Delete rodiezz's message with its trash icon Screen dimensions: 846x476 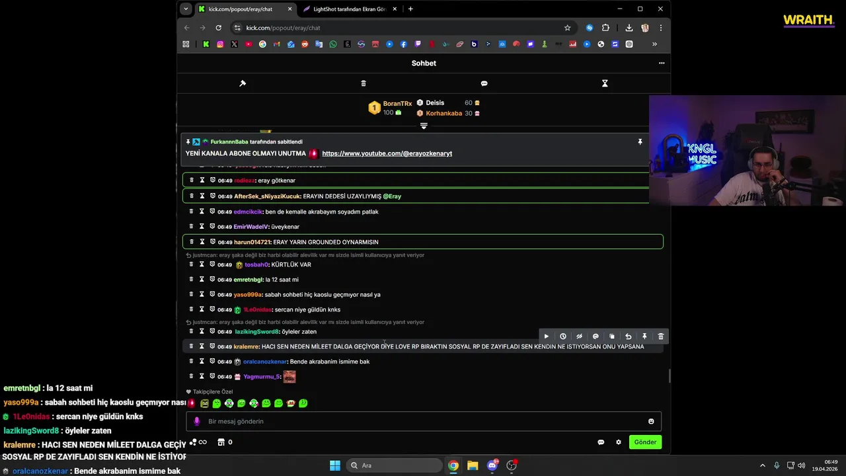[x=192, y=180]
